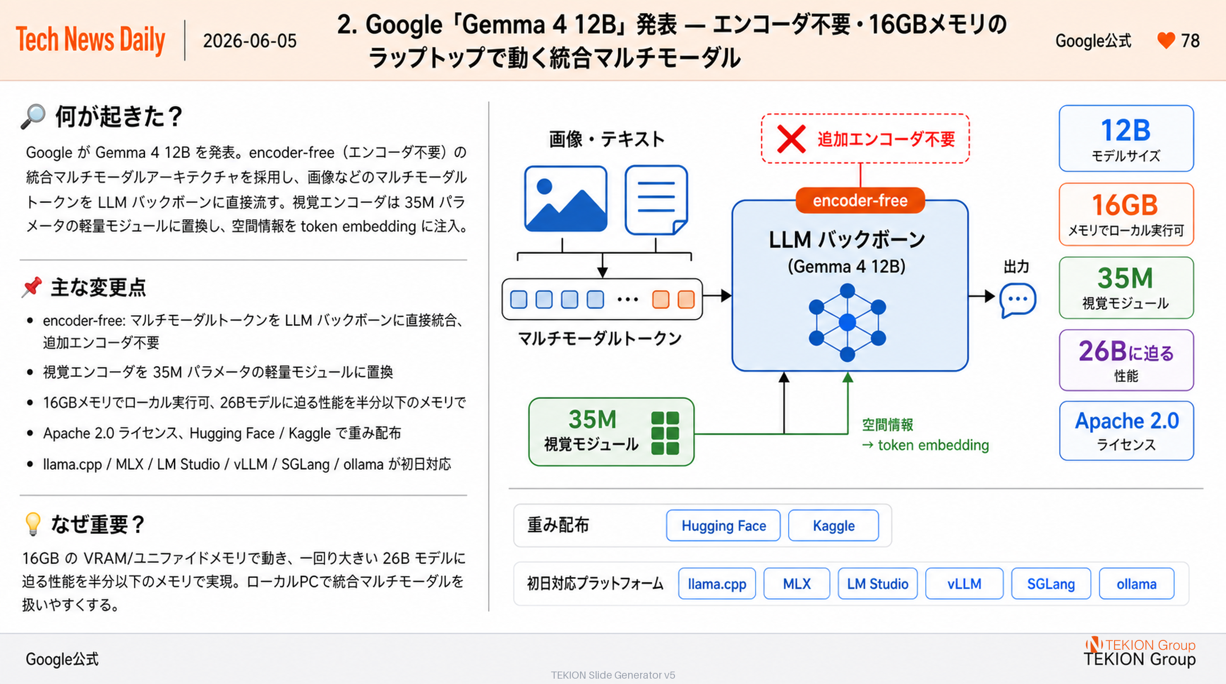Click the text document icon in diagram
1226x684 pixels.
click(x=656, y=200)
